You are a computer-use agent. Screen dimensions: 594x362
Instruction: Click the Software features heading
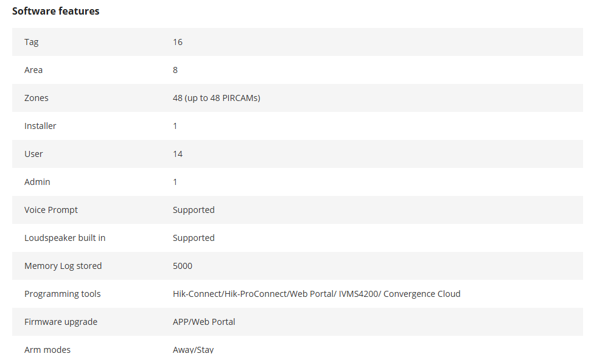click(56, 11)
